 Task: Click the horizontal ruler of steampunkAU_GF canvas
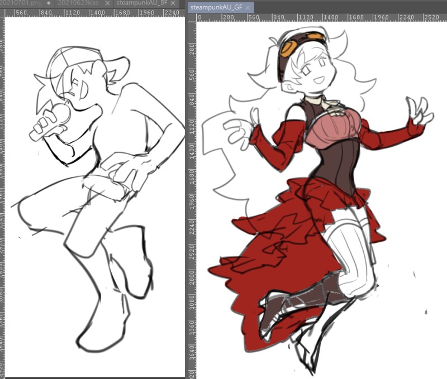[322, 18]
